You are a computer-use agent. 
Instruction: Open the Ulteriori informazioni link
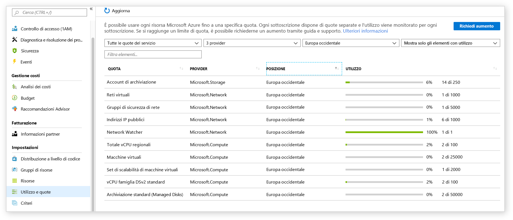(365, 31)
